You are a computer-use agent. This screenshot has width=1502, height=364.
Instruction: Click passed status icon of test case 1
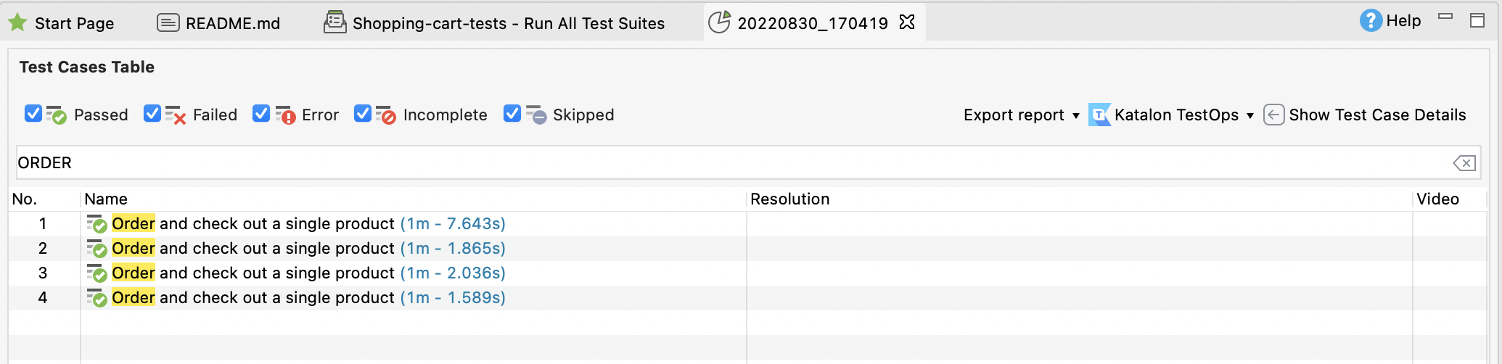coord(97,224)
